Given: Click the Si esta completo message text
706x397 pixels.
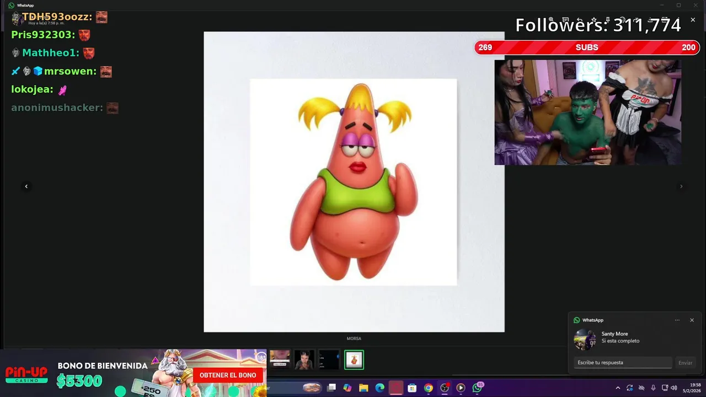Looking at the screenshot, I should point(621,341).
